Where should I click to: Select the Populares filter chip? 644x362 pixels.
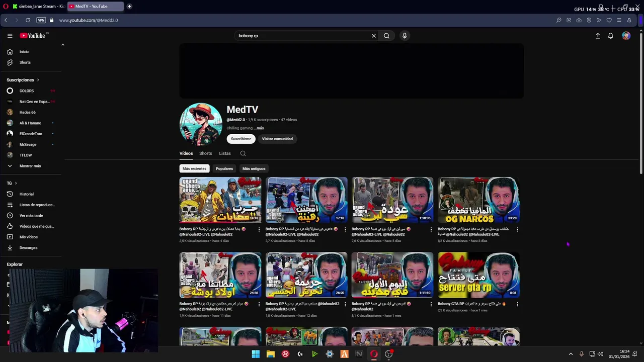[x=224, y=168]
